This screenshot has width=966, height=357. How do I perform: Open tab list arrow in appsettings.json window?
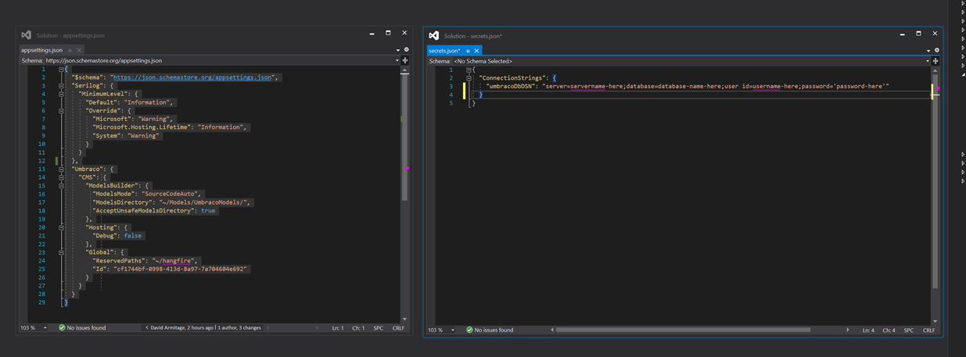click(397, 50)
